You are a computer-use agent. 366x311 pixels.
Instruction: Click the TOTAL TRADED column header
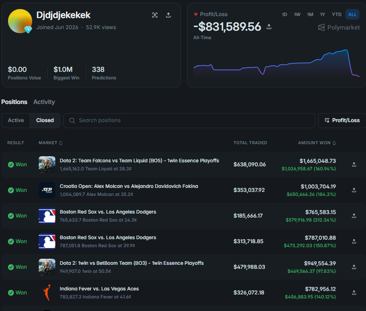tap(250, 143)
